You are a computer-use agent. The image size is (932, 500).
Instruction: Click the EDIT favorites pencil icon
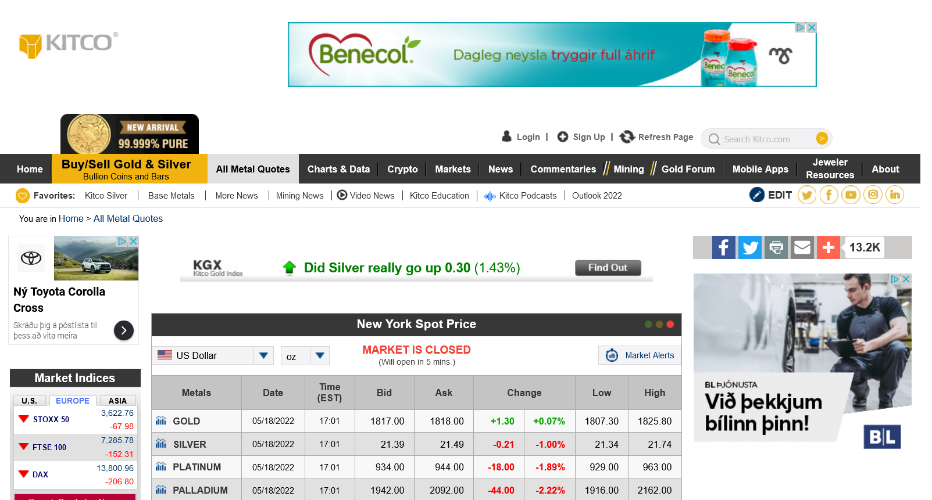[757, 195]
